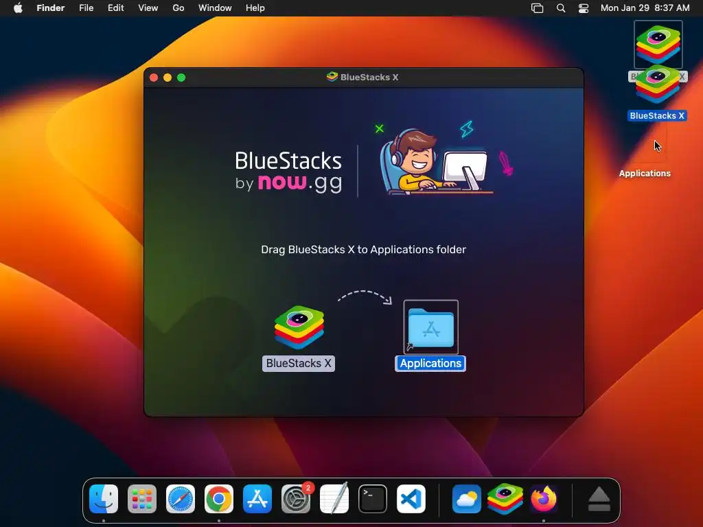This screenshot has height=527, width=703.
Task: Open Control Center in the menu bar
Action: pos(584,8)
